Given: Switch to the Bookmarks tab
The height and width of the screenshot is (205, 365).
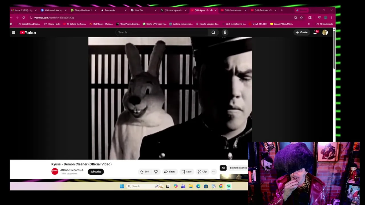Looking at the screenshot, I should point(113,10).
